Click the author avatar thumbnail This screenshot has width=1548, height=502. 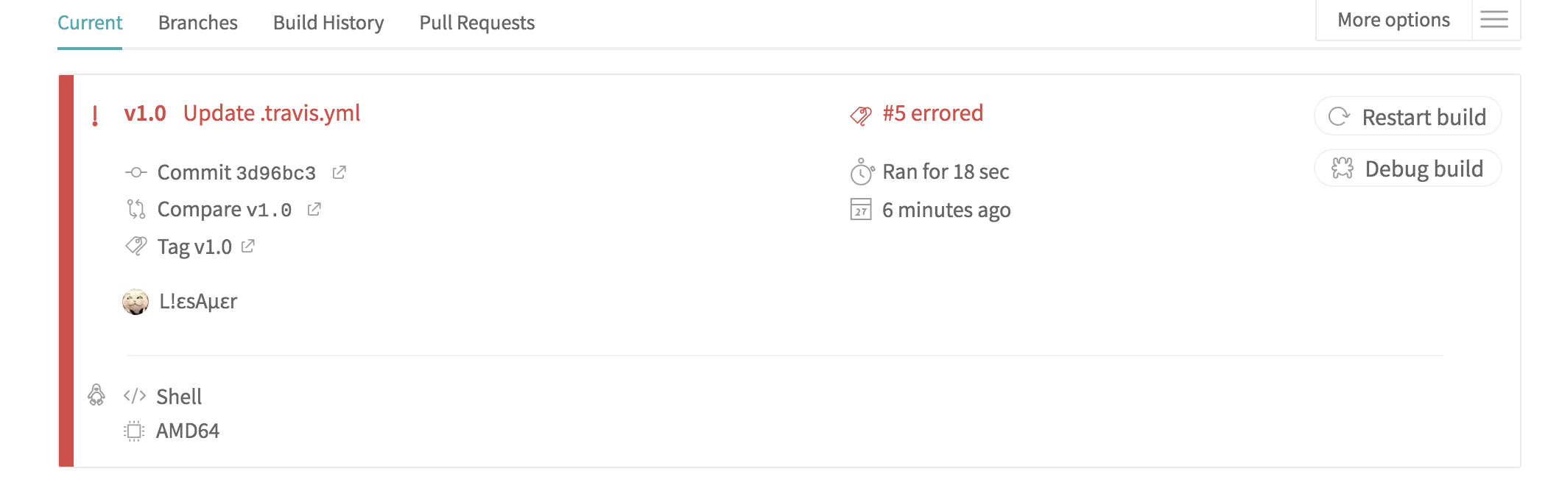pos(136,302)
